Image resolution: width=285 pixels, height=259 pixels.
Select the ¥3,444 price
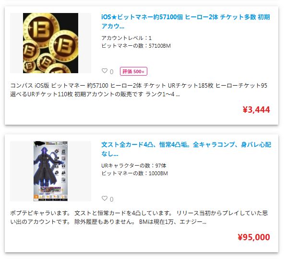(x=256, y=110)
